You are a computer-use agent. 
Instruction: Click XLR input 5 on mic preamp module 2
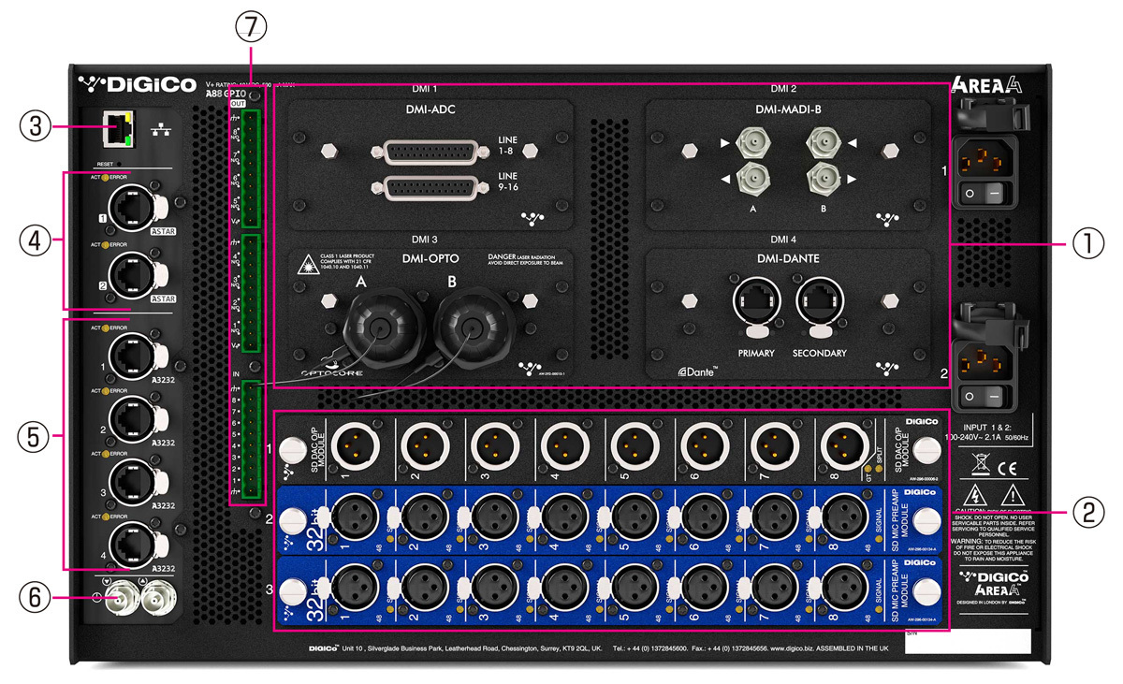point(629,517)
